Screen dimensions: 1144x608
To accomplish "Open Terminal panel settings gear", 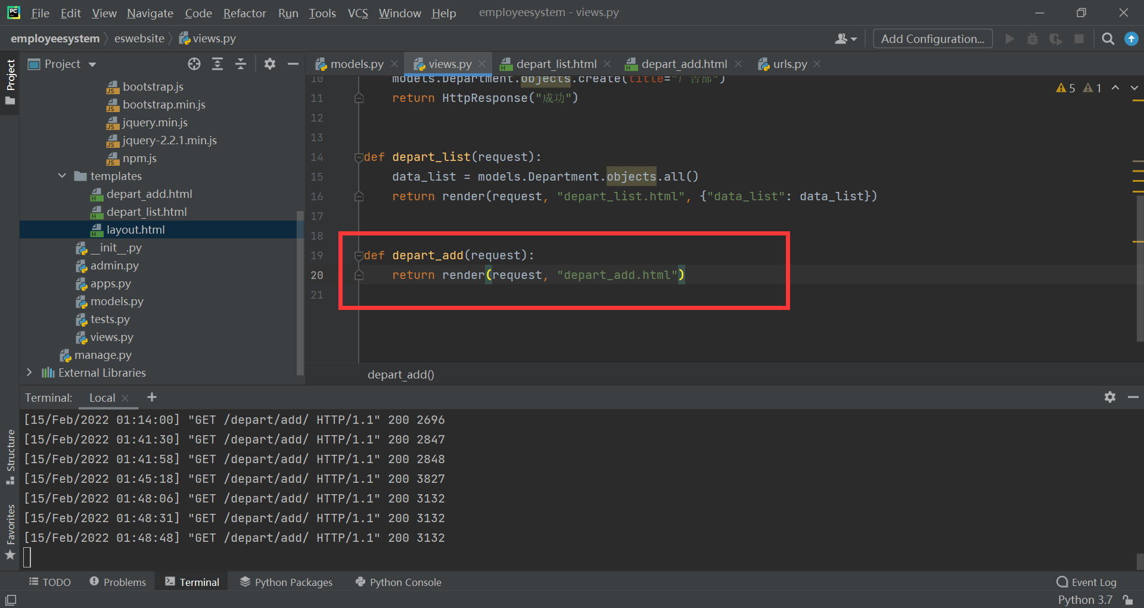I will point(1110,397).
